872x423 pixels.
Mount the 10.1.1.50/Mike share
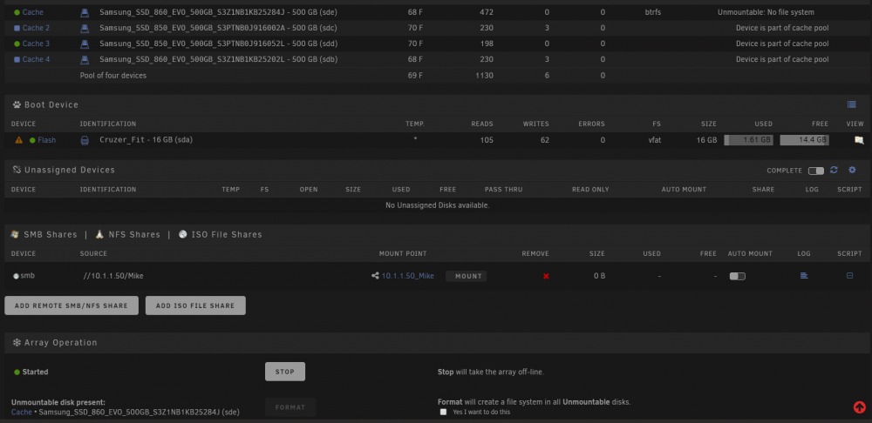(466, 276)
